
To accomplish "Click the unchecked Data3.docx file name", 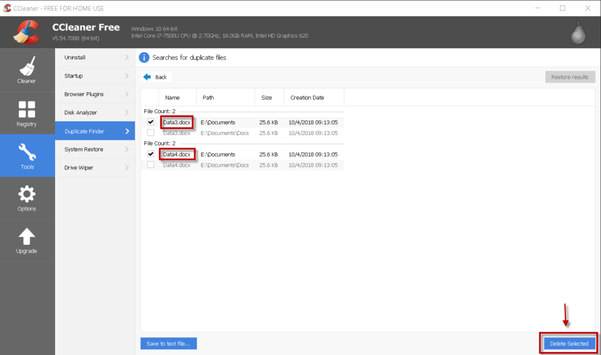I will coord(177,133).
